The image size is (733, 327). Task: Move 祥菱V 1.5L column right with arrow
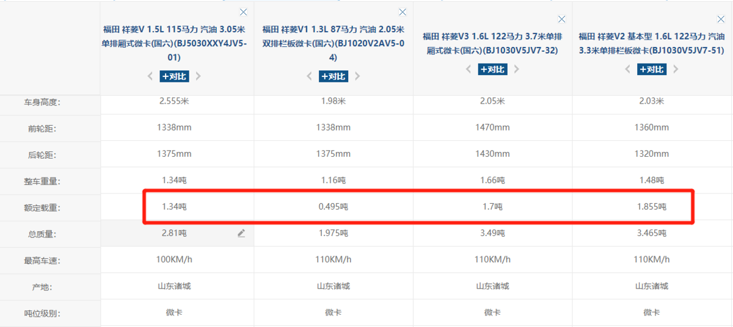198,76
